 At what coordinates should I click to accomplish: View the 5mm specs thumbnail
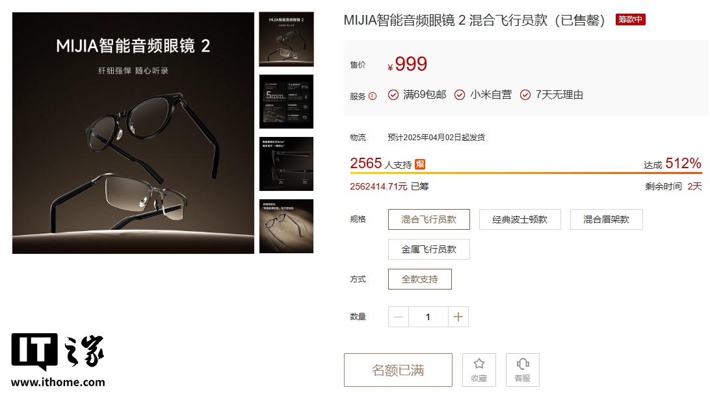click(x=286, y=102)
